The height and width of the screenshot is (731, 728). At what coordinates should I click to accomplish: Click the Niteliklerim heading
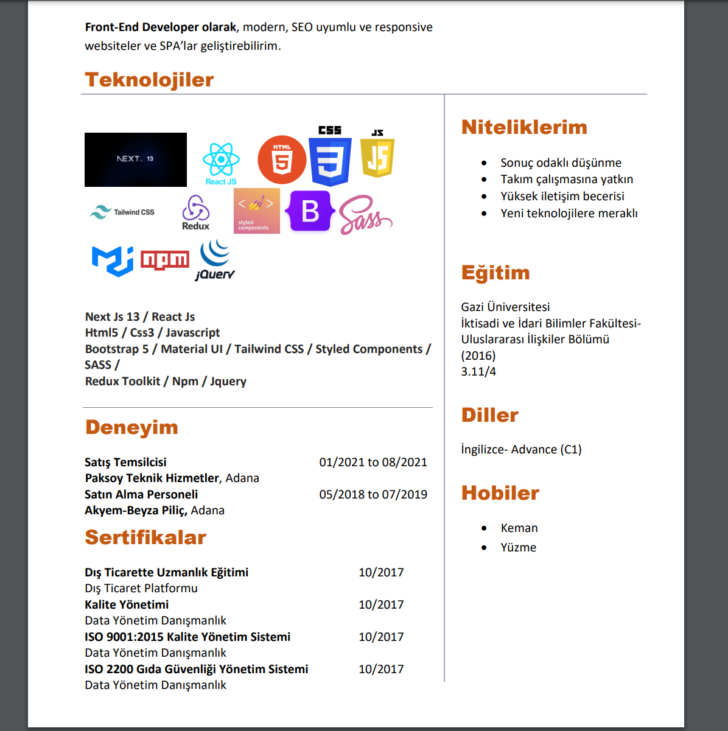[x=524, y=127]
